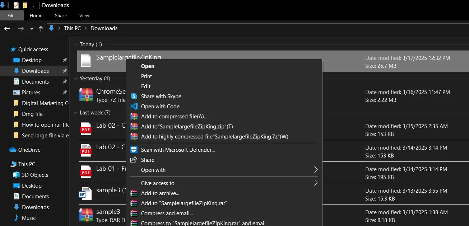
Task: Click This PC in the address bar
Action: 72,28
